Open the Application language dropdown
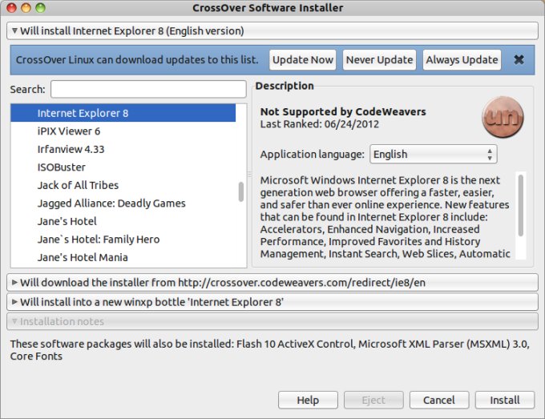Screen dimensions: 545x419 434,155
